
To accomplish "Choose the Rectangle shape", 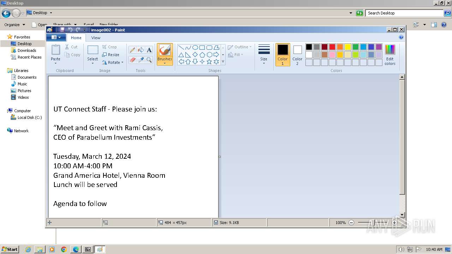I will pos(202,48).
